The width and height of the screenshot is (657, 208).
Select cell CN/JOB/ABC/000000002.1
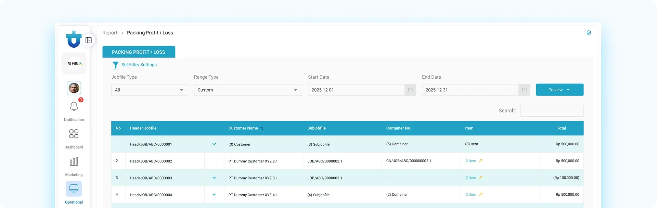(x=409, y=161)
